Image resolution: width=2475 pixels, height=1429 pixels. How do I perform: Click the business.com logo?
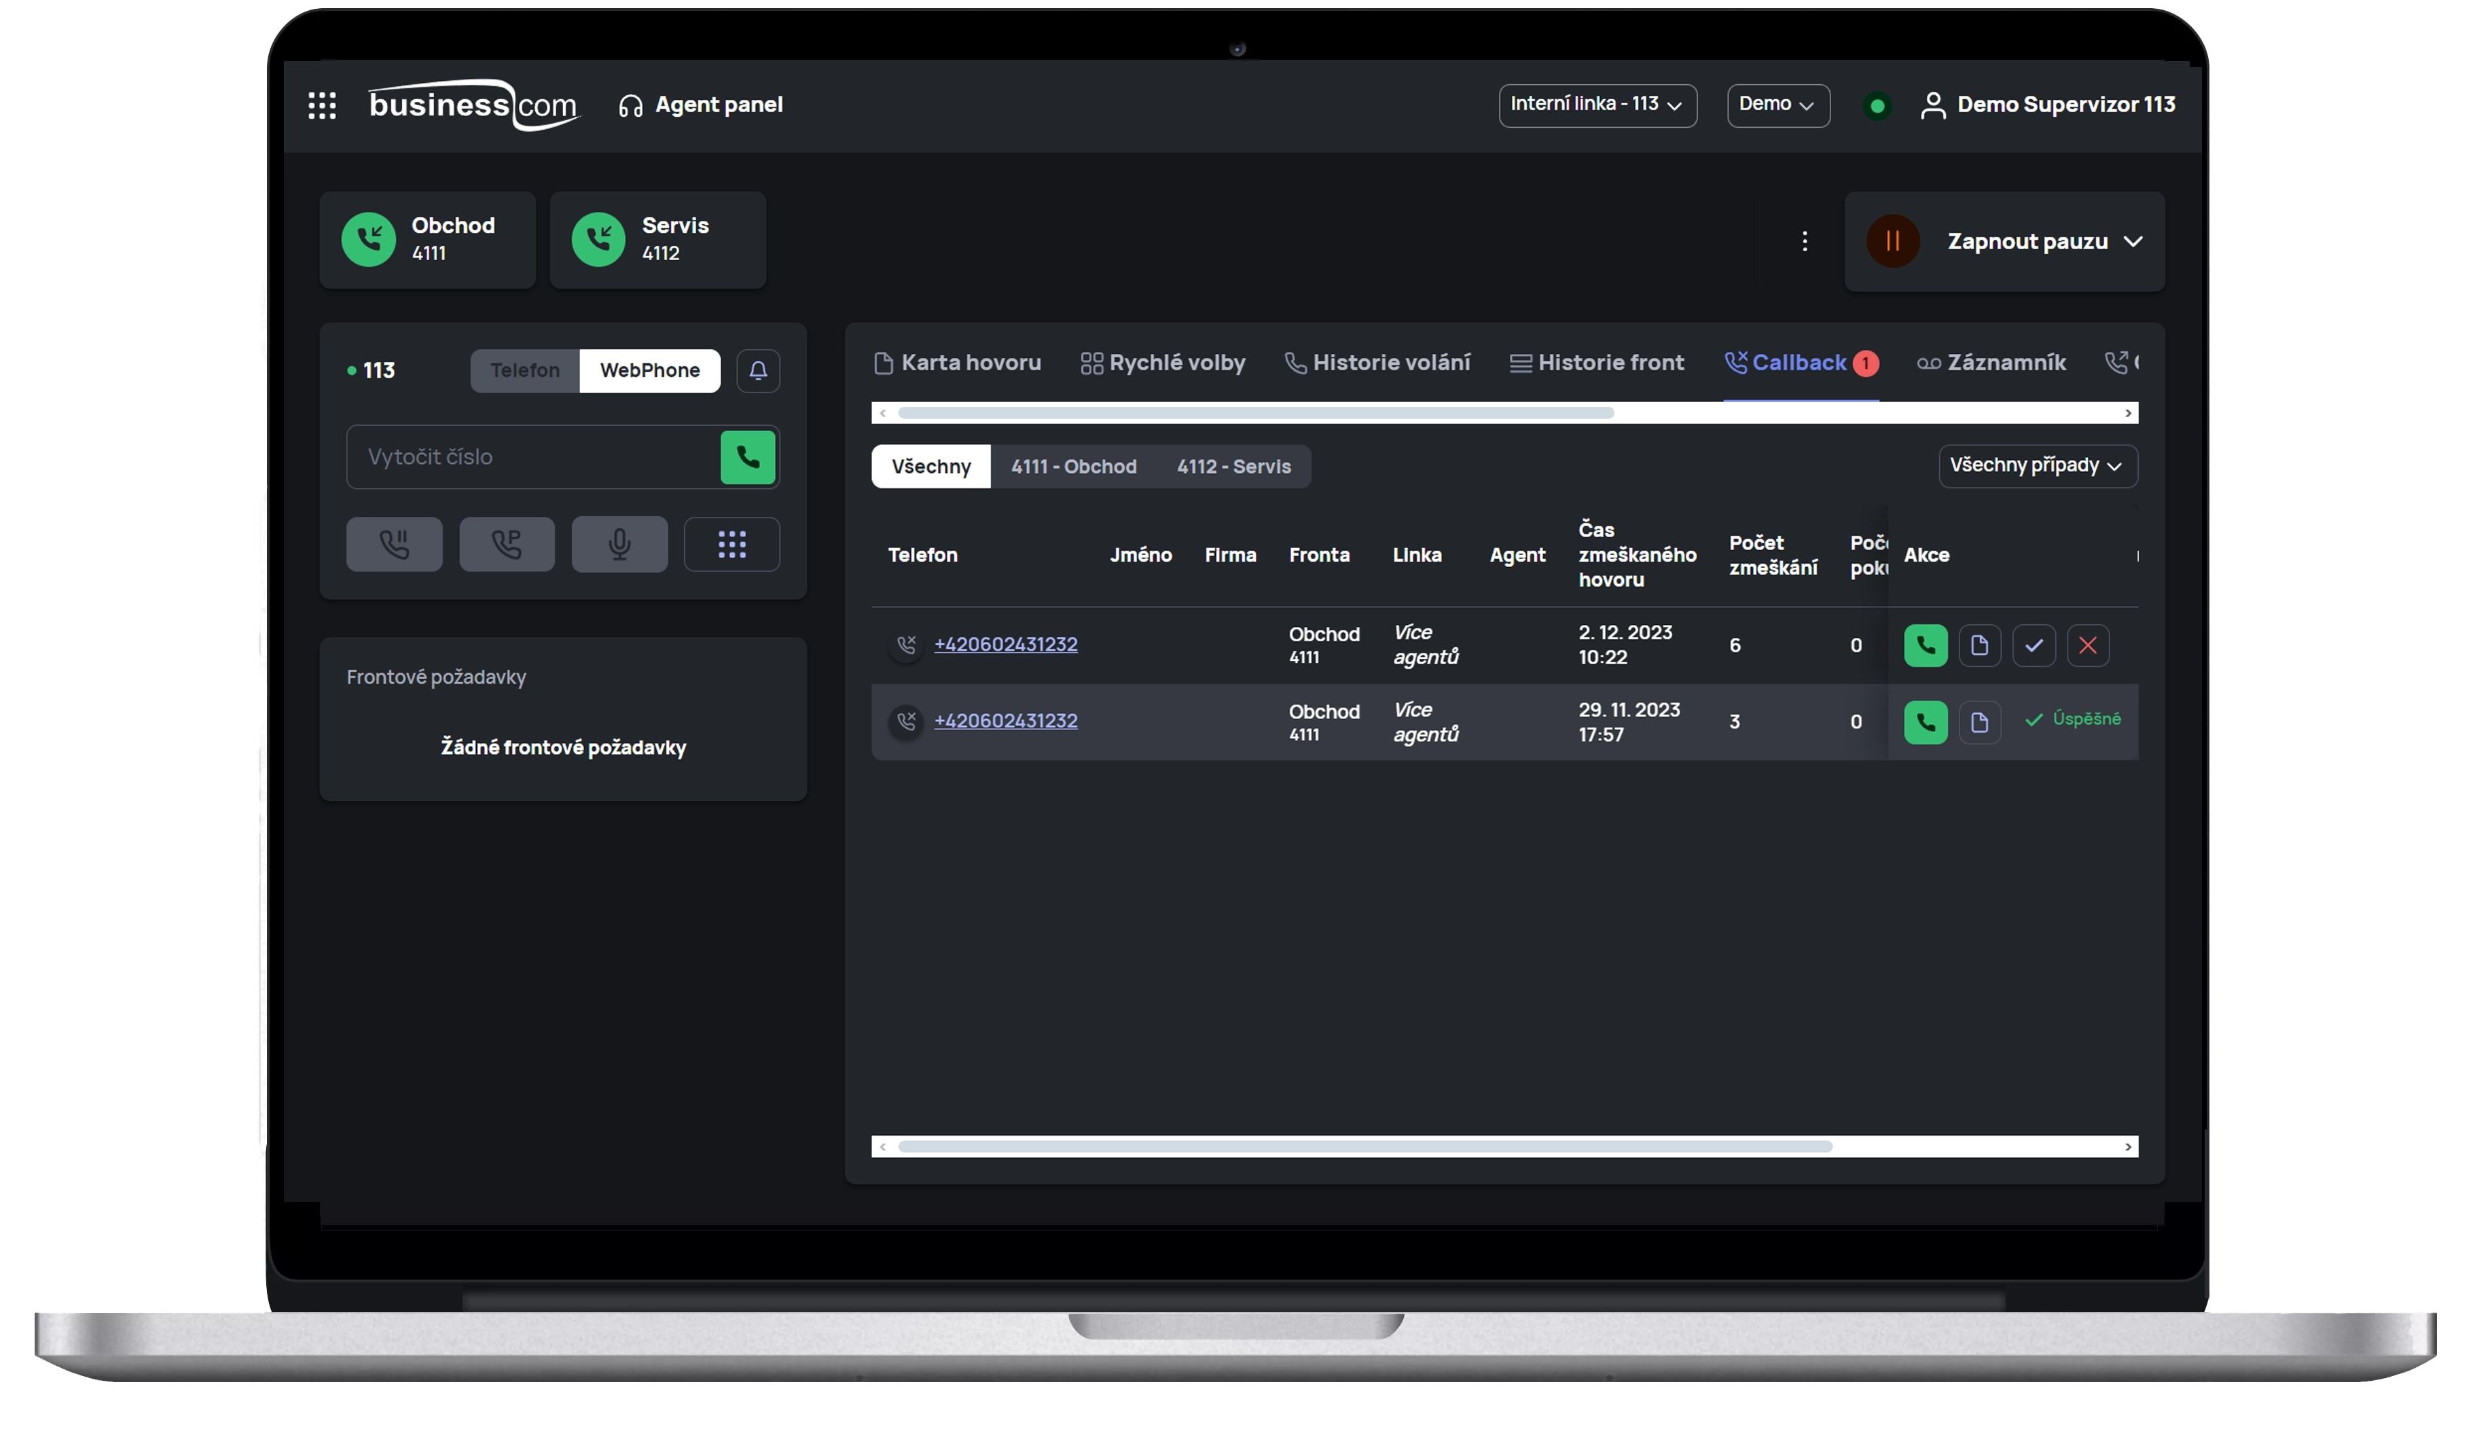pyautogui.click(x=474, y=104)
